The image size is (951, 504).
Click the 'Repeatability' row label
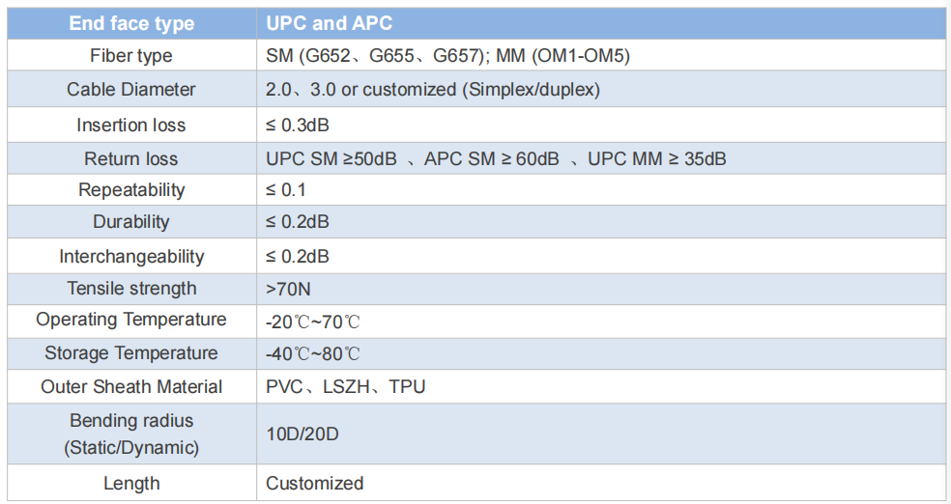[131, 190]
